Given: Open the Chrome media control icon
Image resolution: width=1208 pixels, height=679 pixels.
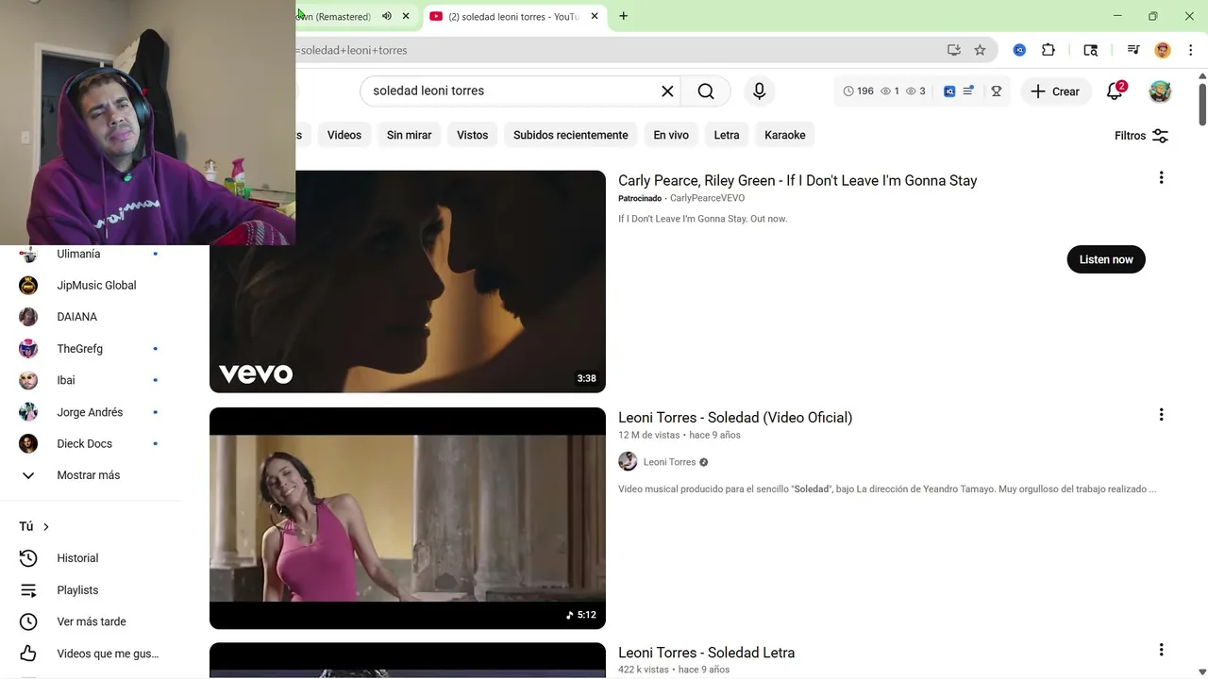Looking at the screenshot, I should [x=1133, y=50].
